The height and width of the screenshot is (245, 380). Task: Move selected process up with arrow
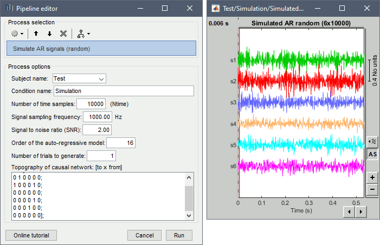click(36, 34)
